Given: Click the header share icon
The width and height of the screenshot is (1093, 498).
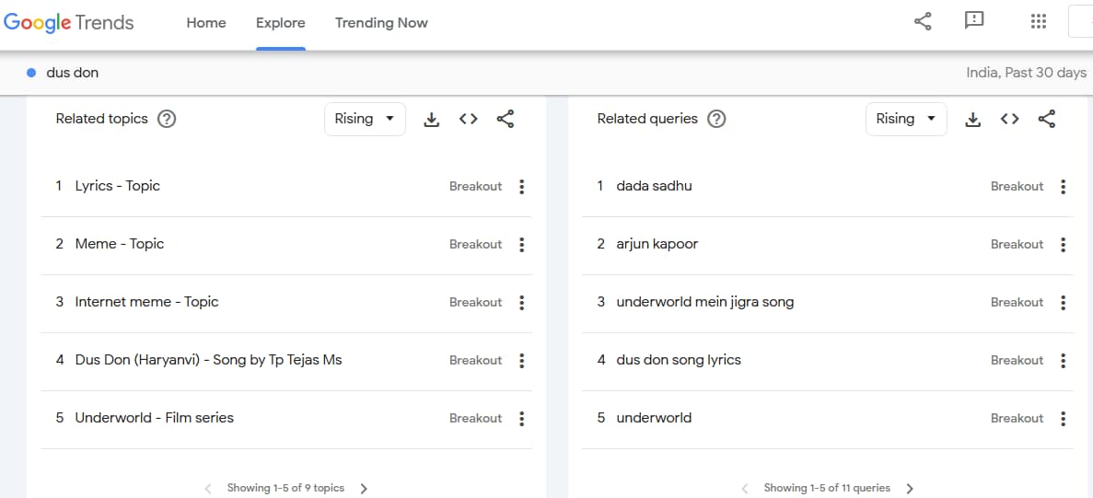Looking at the screenshot, I should tap(923, 21).
